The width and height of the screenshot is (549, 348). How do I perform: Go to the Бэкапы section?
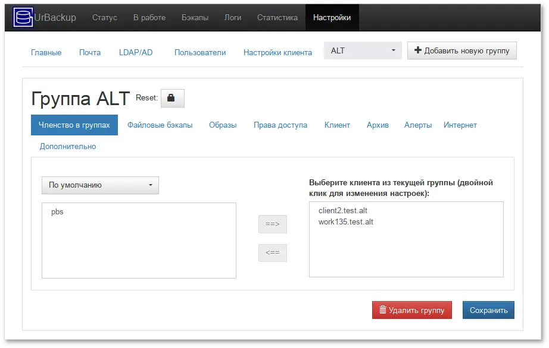coord(195,17)
